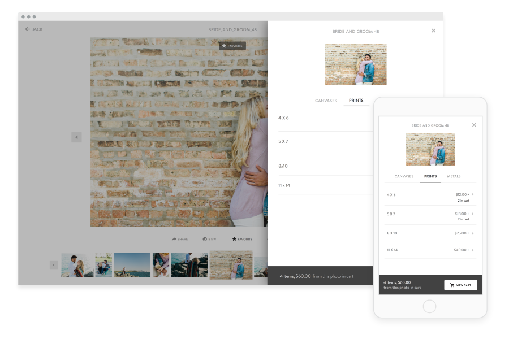This screenshot has height=339, width=509.
Task: Open the METALS tab on the phone
Action: pos(454,176)
